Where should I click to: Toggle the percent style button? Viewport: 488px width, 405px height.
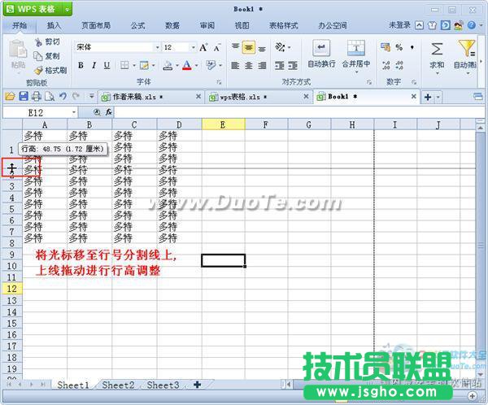[399, 47]
